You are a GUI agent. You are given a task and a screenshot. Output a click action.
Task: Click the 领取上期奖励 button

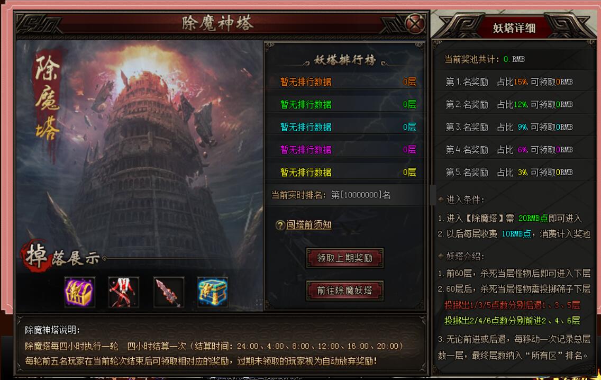[x=344, y=258]
